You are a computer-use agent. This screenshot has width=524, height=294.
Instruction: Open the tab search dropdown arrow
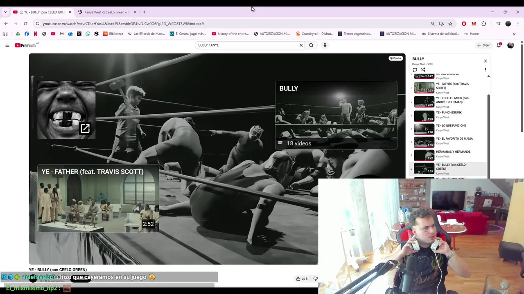pyautogui.click(x=5, y=12)
